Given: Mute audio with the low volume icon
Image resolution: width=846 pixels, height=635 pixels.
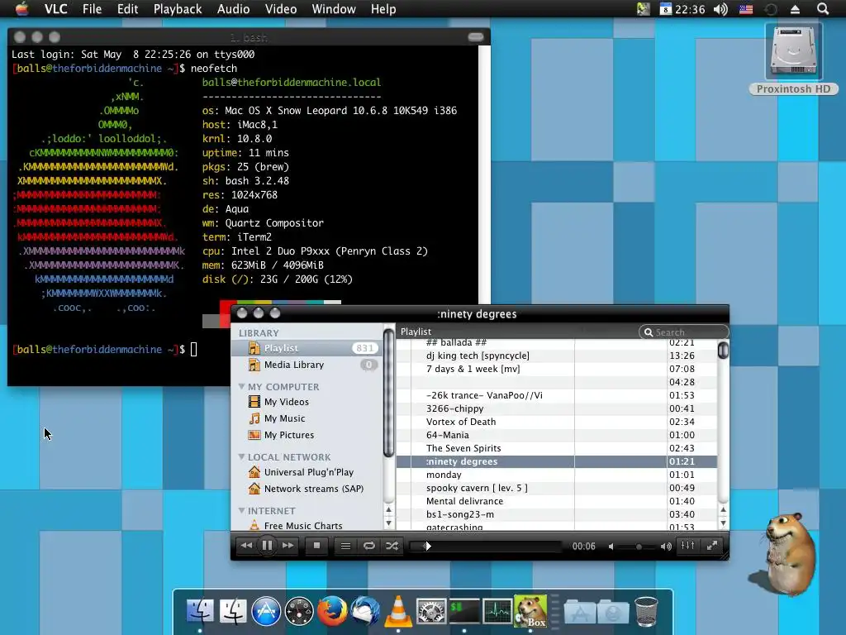Looking at the screenshot, I should pyautogui.click(x=611, y=547).
